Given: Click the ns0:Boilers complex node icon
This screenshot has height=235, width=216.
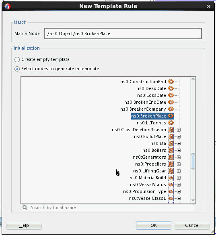Looking at the screenshot, I should click(x=171, y=150).
